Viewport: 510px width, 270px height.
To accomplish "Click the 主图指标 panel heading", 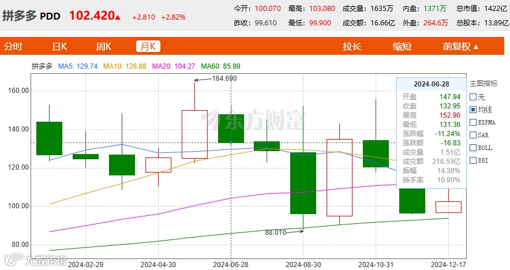I will [483, 84].
